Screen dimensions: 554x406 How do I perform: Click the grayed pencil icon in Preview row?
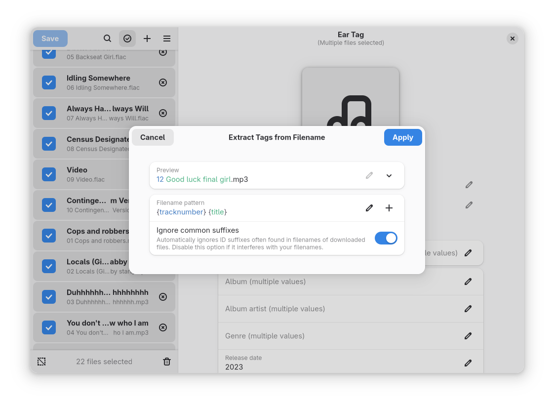(x=369, y=176)
